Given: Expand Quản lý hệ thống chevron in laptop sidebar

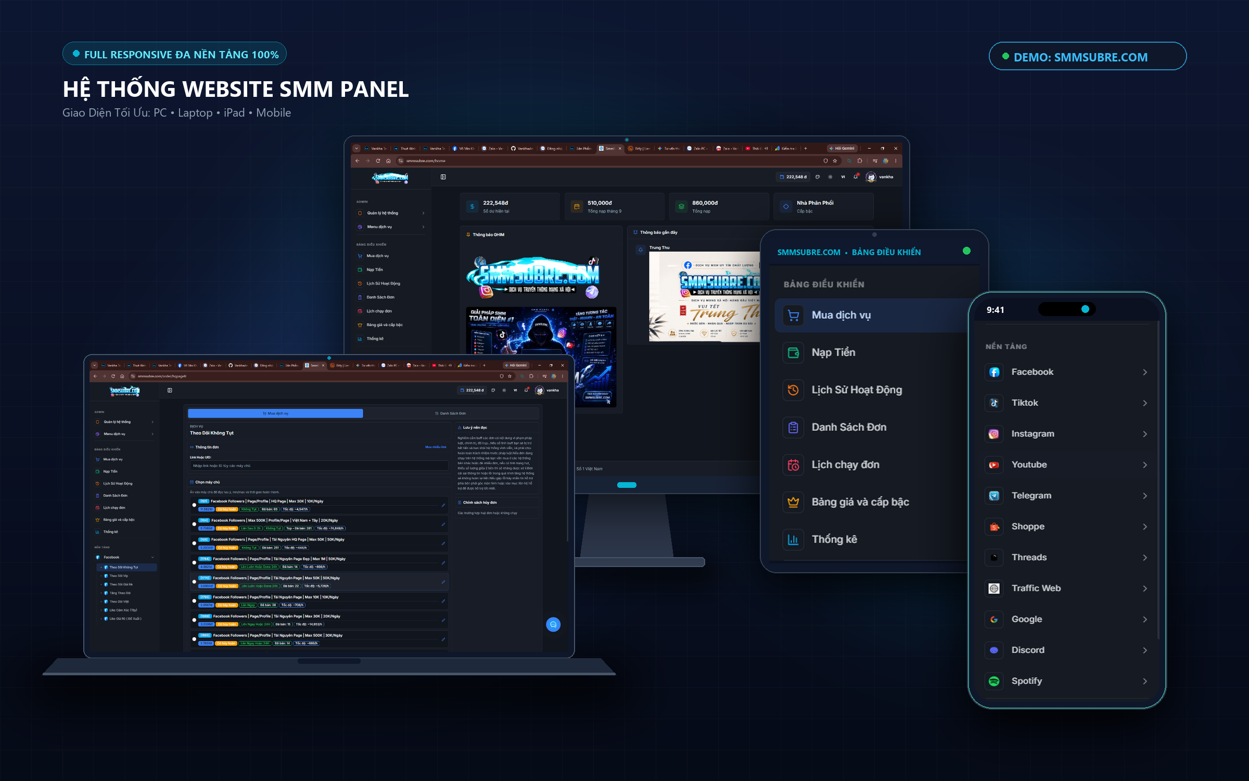Looking at the screenshot, I should (x=152, y=422).
